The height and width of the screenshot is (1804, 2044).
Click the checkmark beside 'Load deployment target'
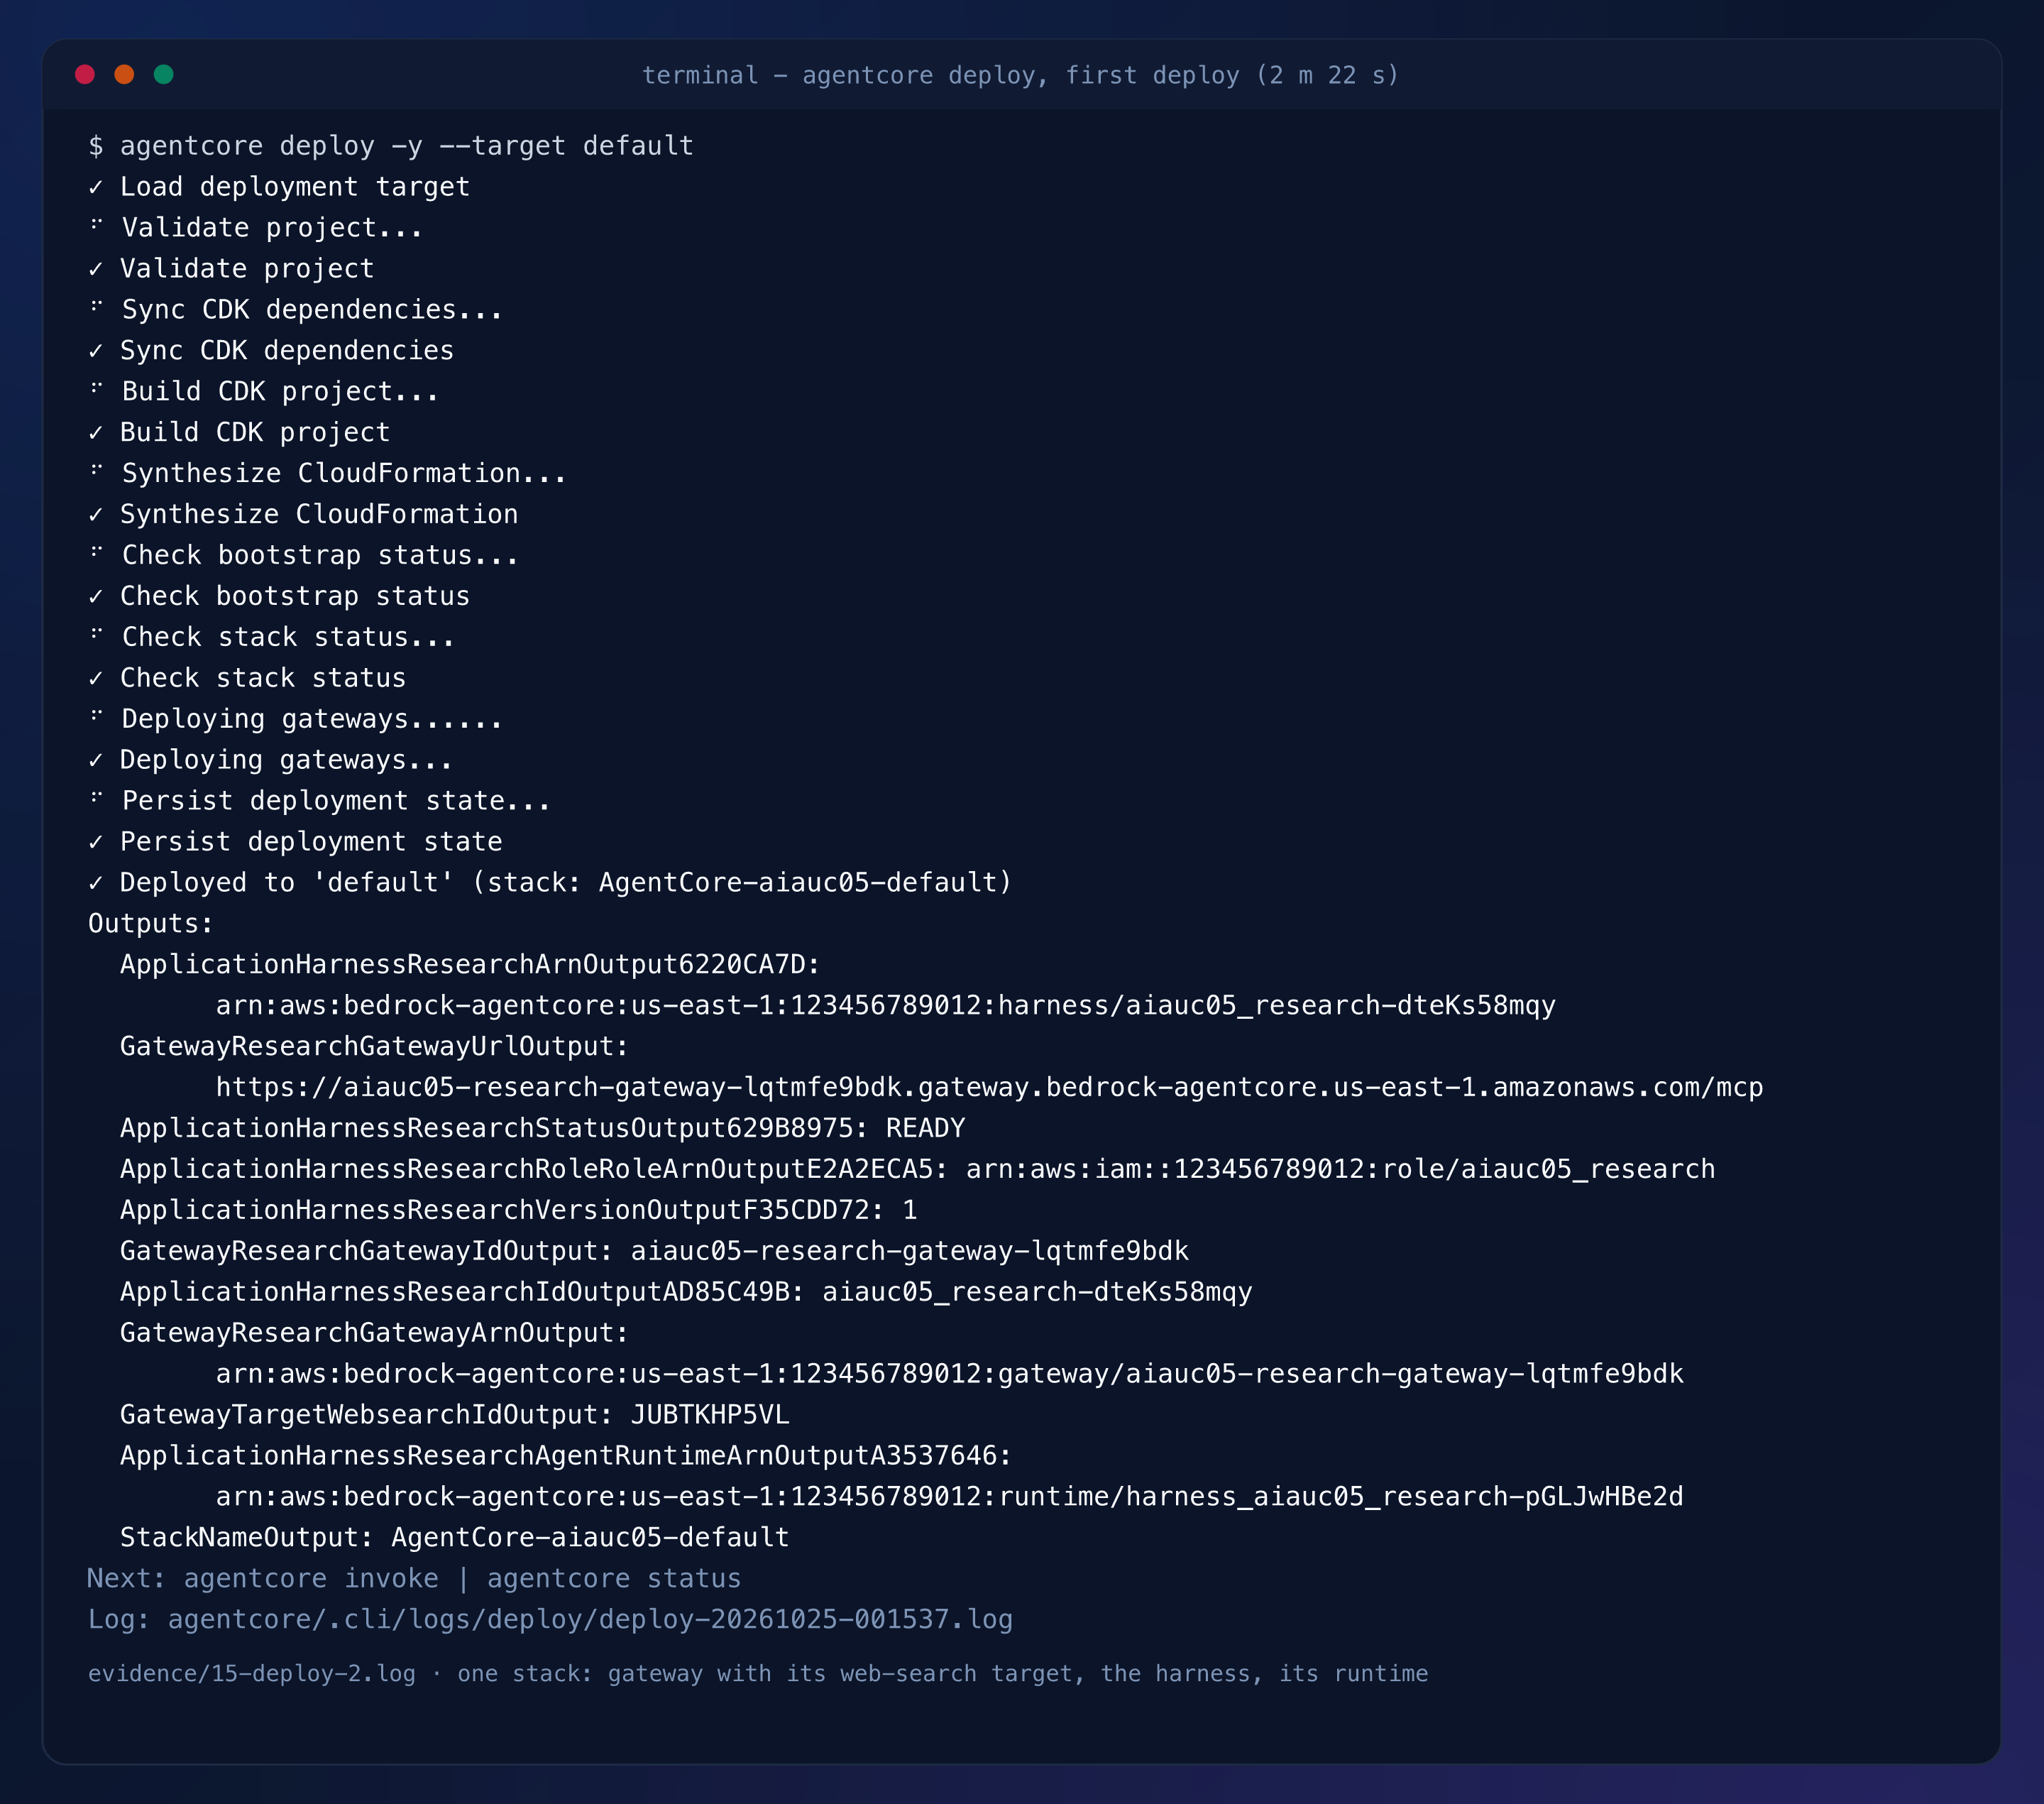96,187
